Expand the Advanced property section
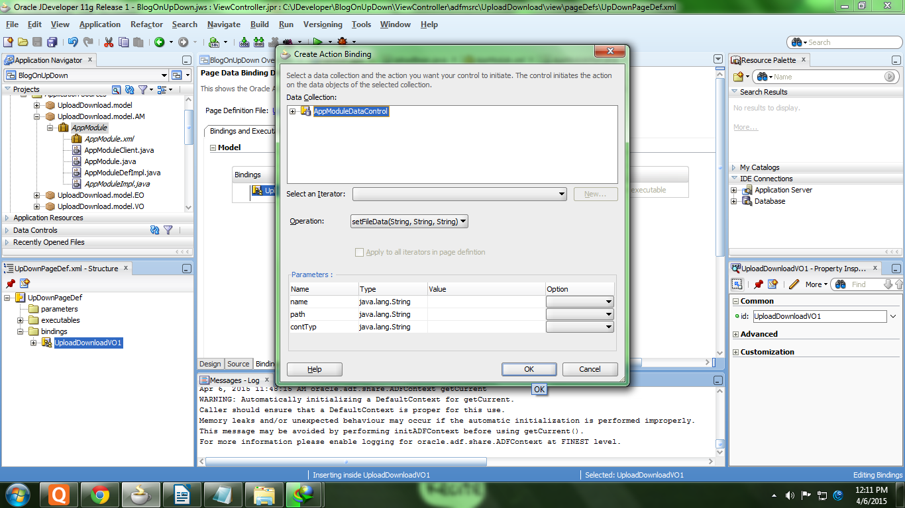This screenshot has height=508, width=905. (x=736, y=334)
